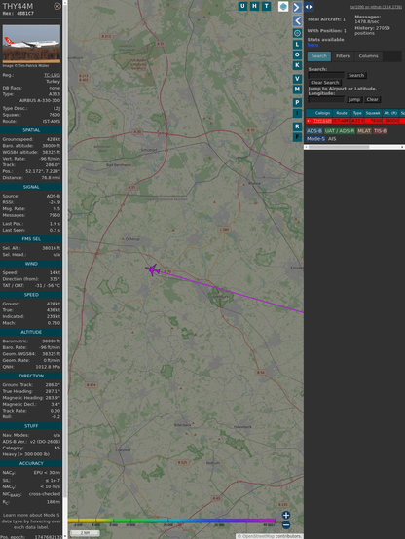Screen dimensions: 405x539
Task: Click the K map button
Action: pos(297,65)
